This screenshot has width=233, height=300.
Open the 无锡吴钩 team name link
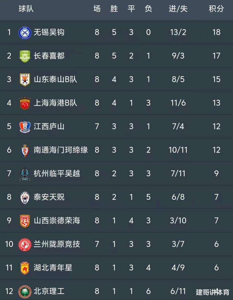(49, 32)
